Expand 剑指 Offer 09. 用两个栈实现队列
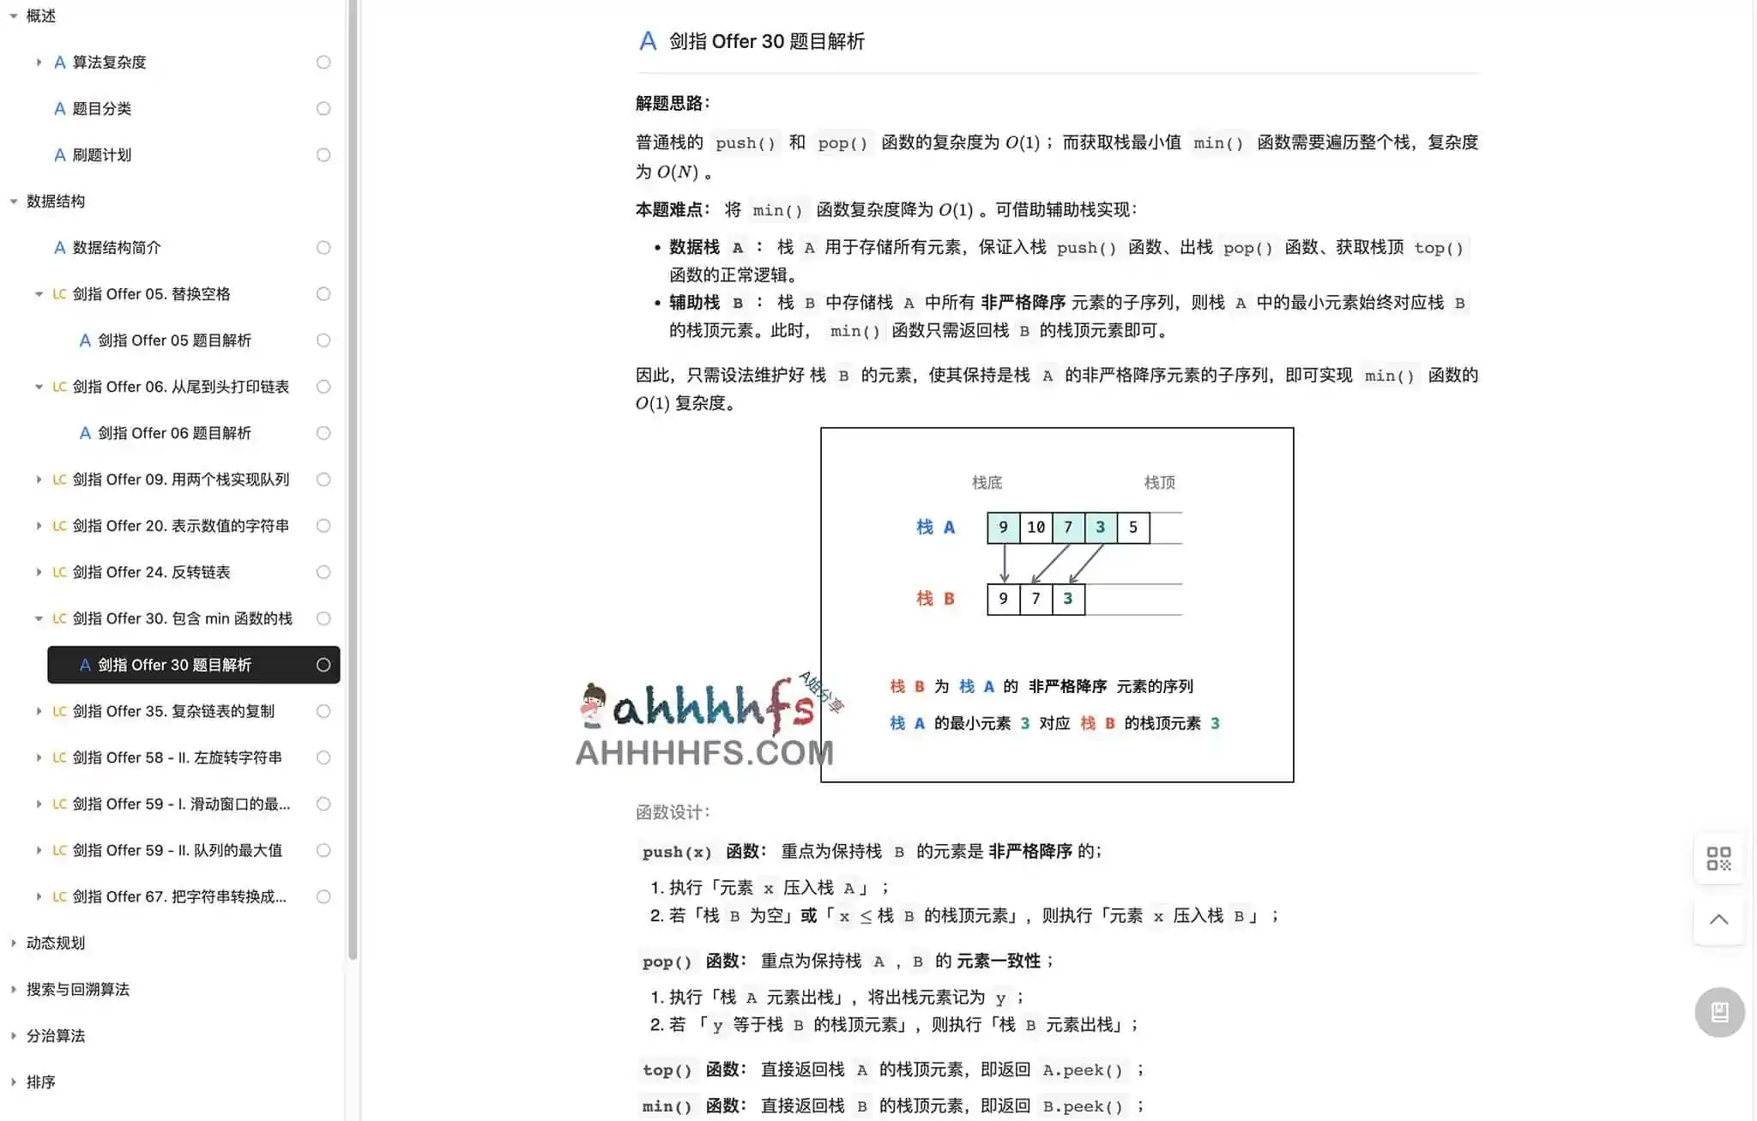This screenshot has height=1121, width=1757. click(x=39, y=479)
